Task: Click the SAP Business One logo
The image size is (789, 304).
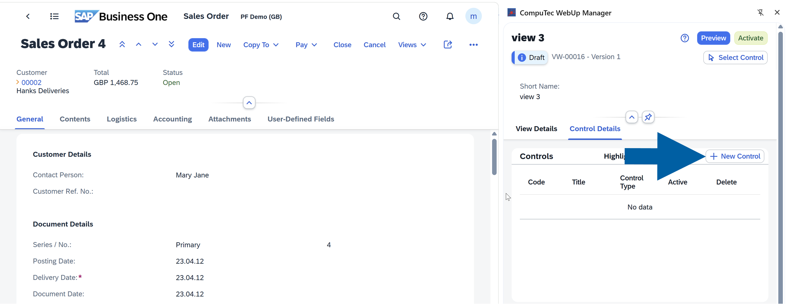Action: pos(121,16)
